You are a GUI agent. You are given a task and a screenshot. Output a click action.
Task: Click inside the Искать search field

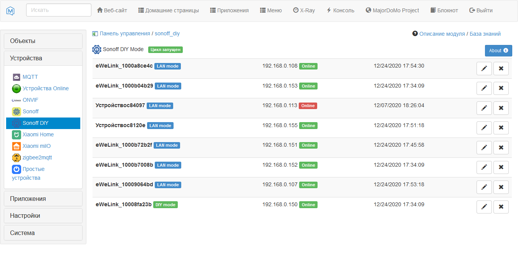58,10
